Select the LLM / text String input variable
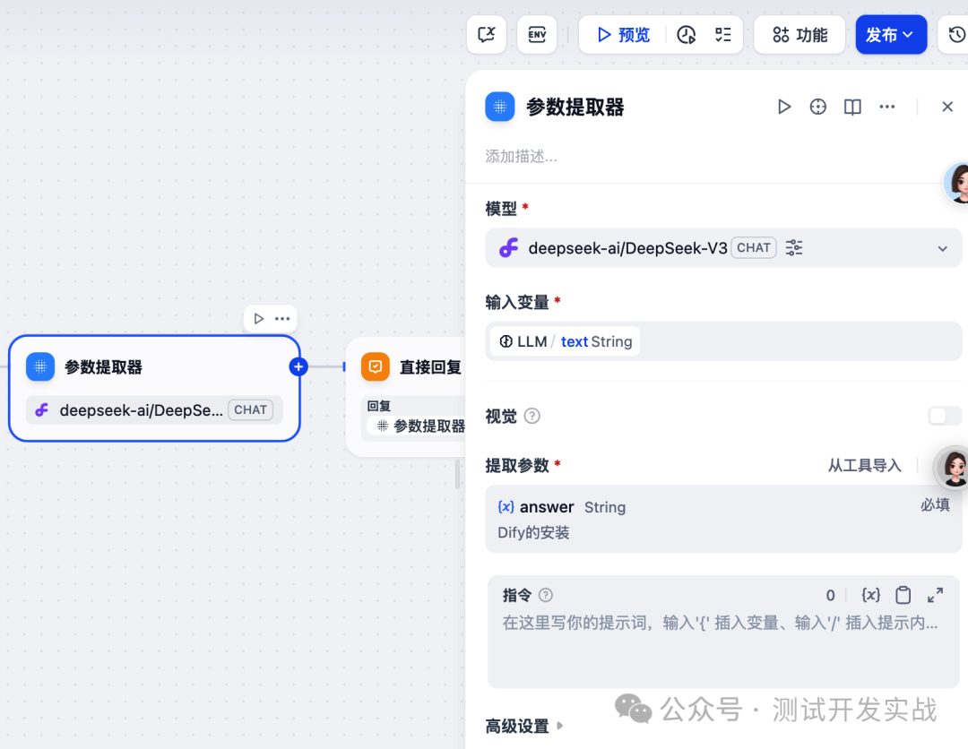968x749 pixels. click(566, 341)
